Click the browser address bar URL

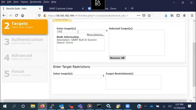[88, 16]
